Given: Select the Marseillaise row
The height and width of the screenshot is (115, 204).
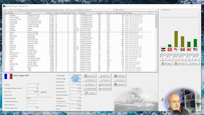Looking at the screenshot, I should 76,55.
